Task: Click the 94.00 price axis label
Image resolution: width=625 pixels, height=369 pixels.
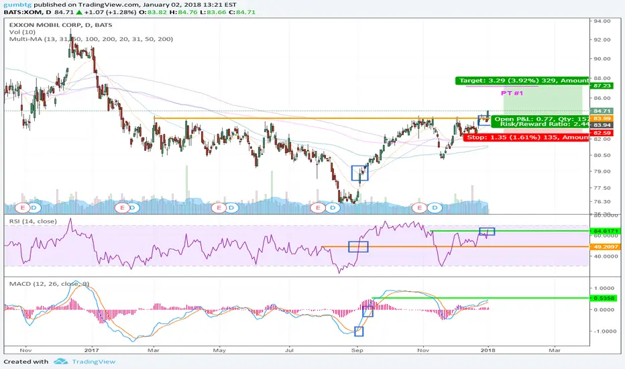Action: (x=602, y=21)
